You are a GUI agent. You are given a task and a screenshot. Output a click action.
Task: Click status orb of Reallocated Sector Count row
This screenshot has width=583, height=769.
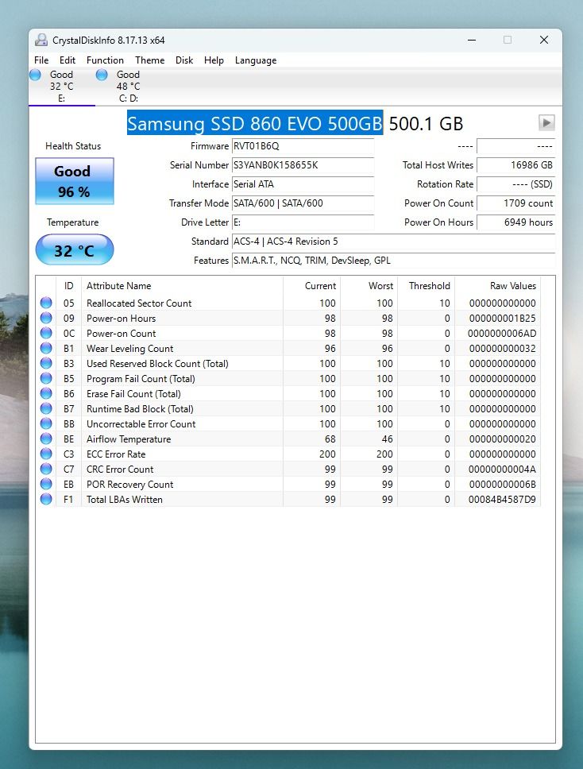click(46, 303)
